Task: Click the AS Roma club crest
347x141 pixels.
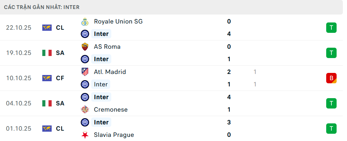Action: coord(85,47)
